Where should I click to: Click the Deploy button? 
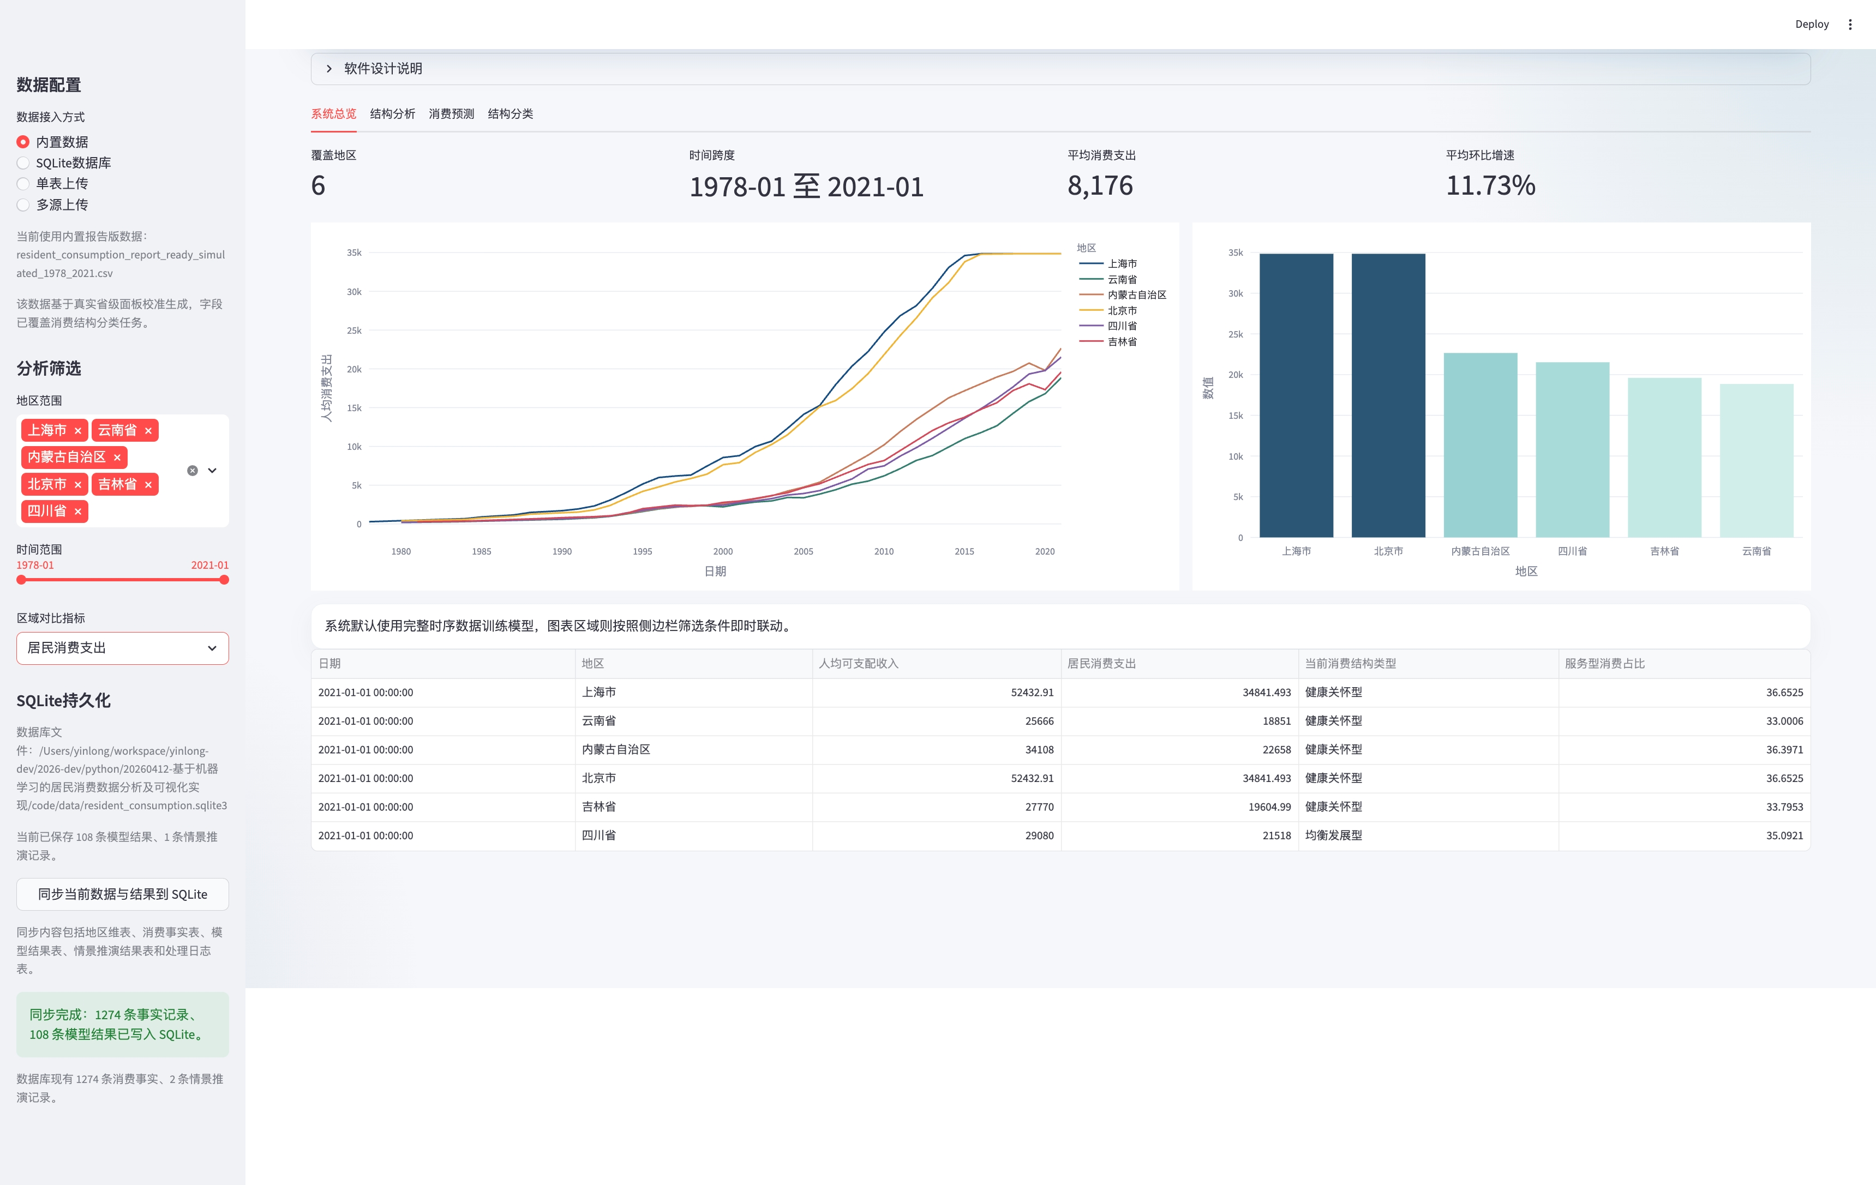pyautogui.click(x=1811, y=24)
